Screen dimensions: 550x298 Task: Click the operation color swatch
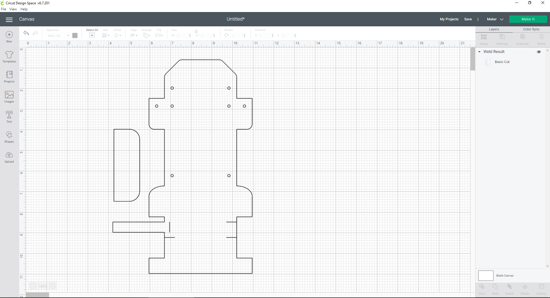coord(75,35)
